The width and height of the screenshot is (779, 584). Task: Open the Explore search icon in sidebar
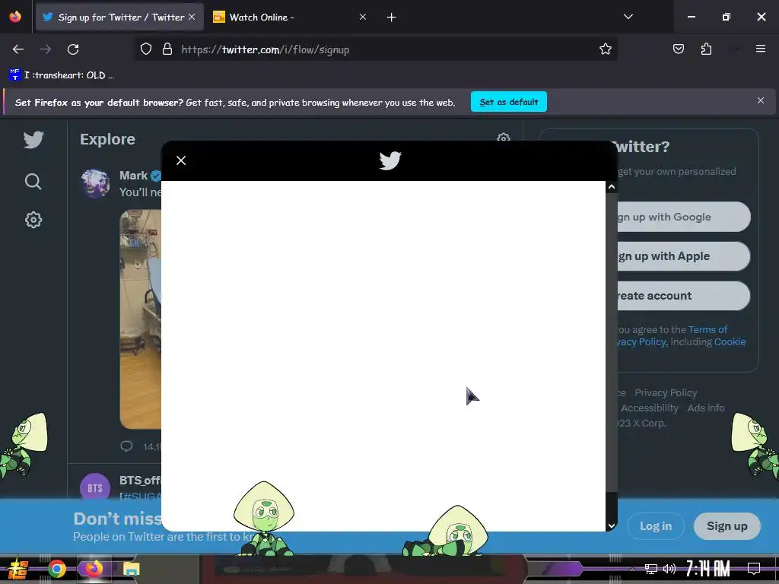click(33, 181)
